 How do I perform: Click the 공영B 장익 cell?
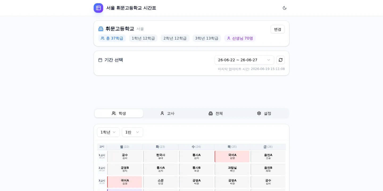(125, 169)
